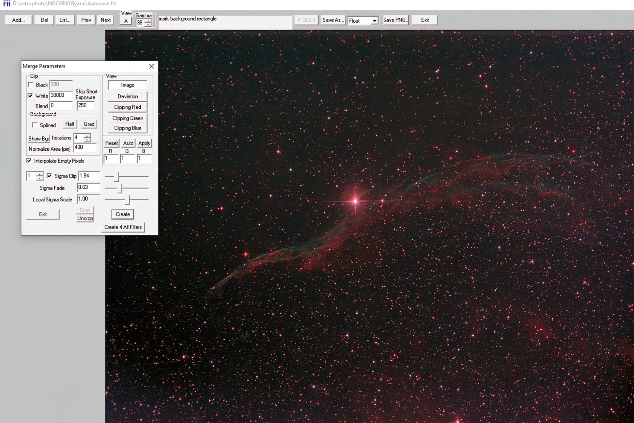The width and height of the screenshot is (634, 423).
Task: Click the Grad background button
Action: [x=89, y=124]
